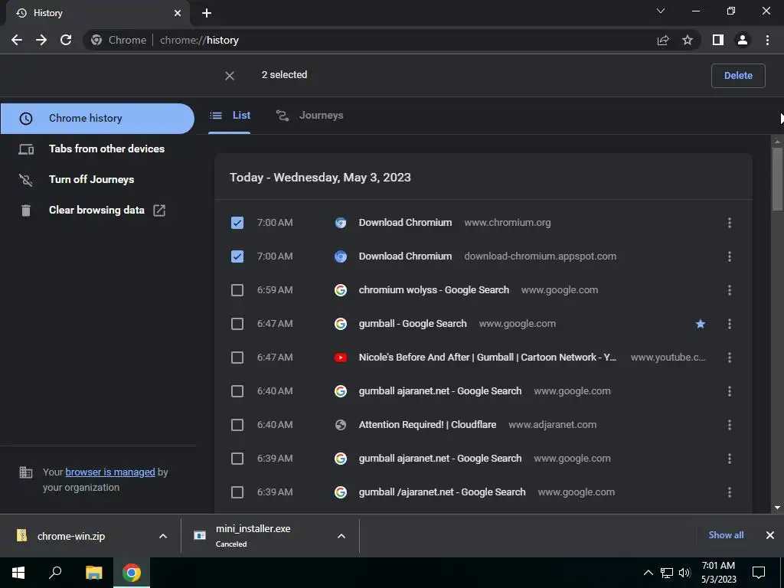Switch to the List tab
Viewport: 784px width, 588px height.
[x=230, y=116]
